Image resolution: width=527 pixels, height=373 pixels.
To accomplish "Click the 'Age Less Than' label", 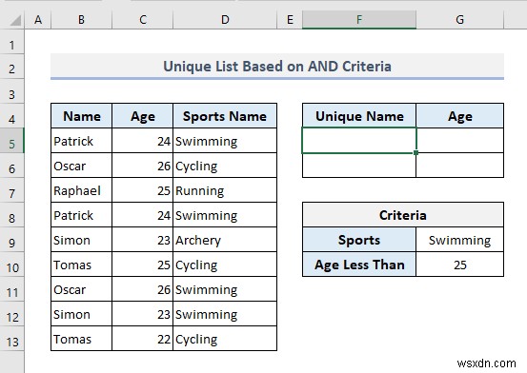I will point(359,265).
